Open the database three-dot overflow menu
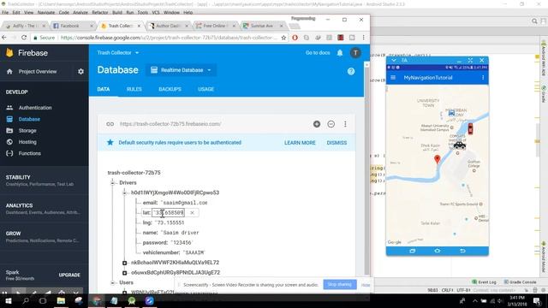 pos(345,124)
